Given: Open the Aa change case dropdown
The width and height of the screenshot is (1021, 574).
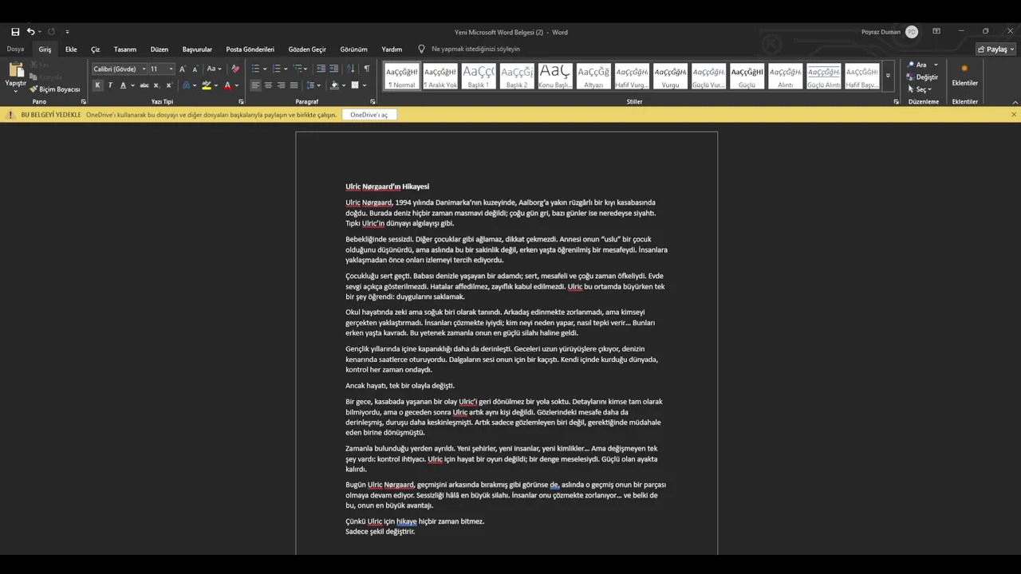Looking at the screenshot, I should [x=214, y=69].
